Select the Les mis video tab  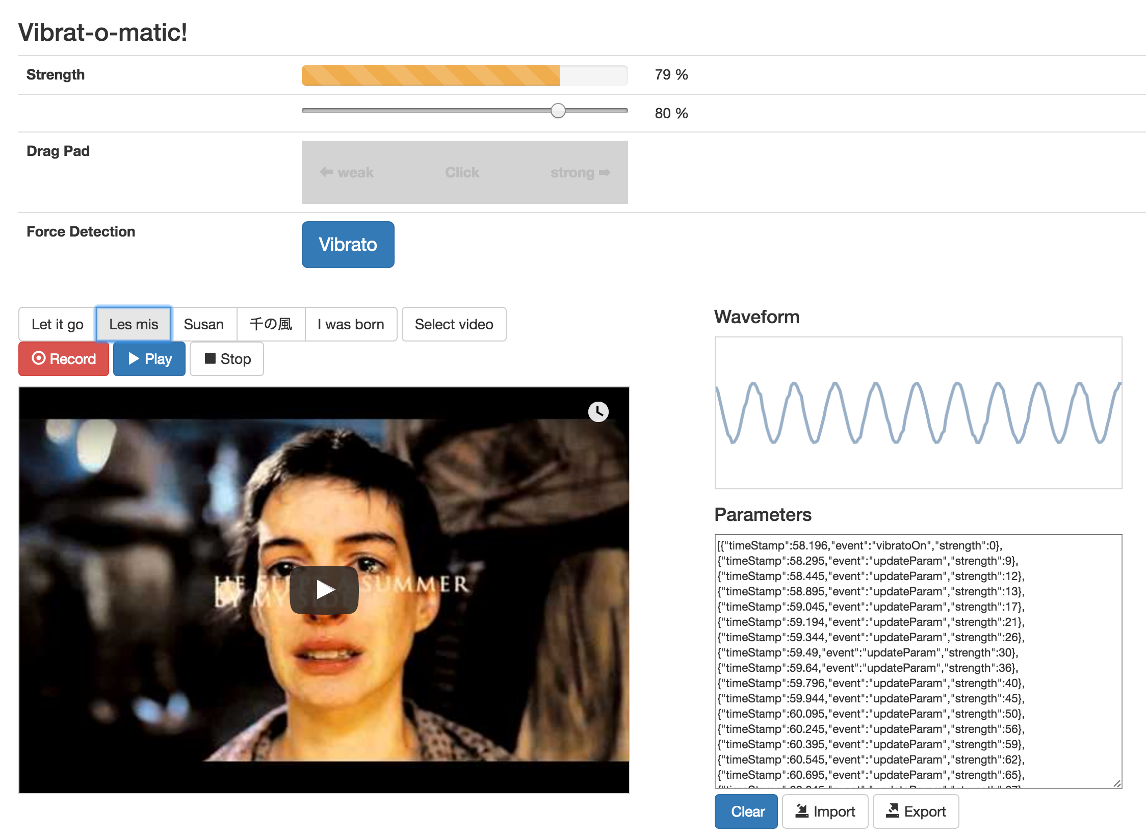tap(134, 324)
